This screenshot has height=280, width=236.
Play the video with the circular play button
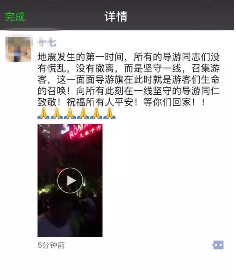70,181
